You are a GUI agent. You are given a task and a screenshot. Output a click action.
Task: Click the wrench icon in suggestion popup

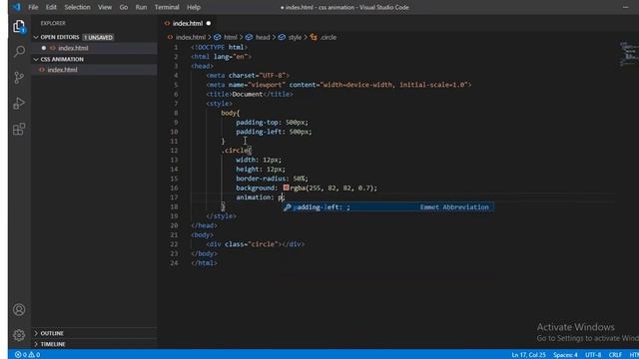(x=288, y=207)
